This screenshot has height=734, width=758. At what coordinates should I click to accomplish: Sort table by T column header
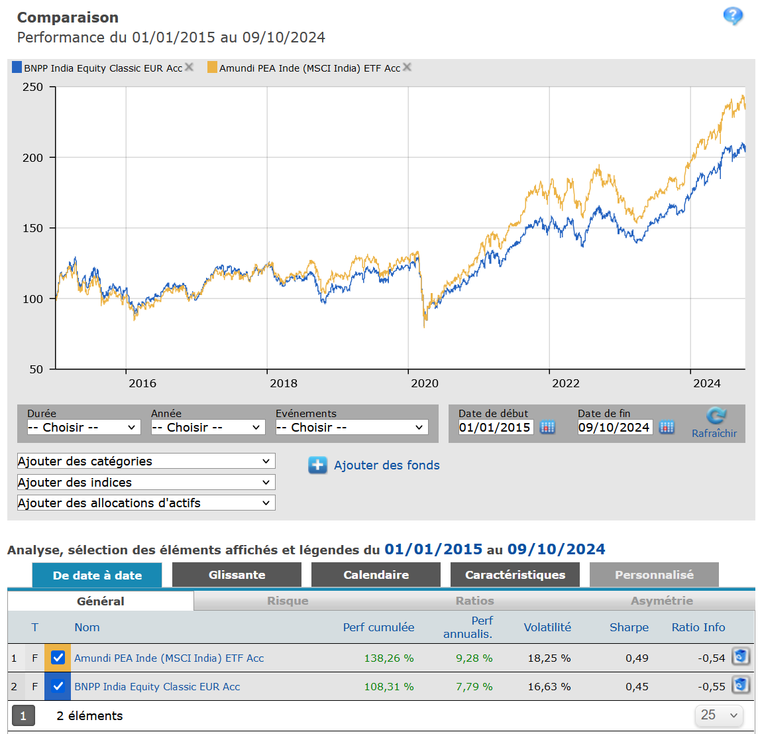[35, 627]
